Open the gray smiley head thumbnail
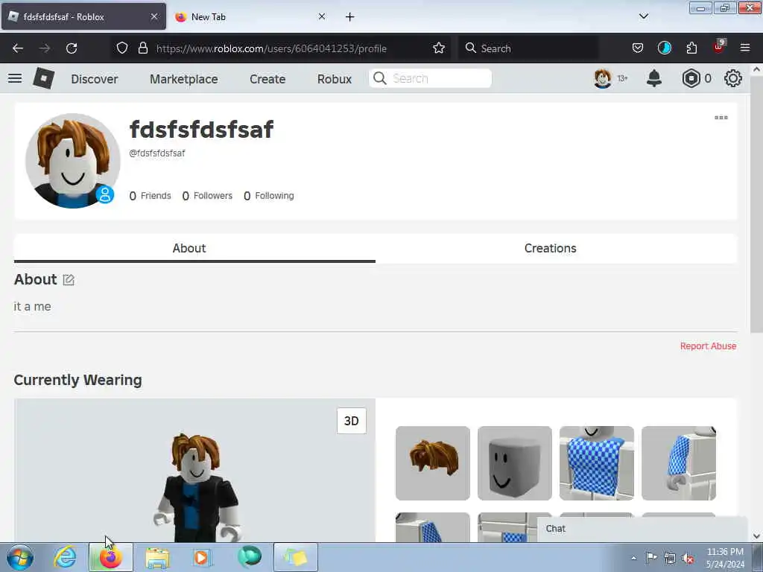This screenshot has height=572, width=763. [514, 463]
